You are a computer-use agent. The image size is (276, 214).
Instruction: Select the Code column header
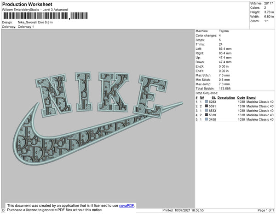pyautogui.click(x=241, y=98)
